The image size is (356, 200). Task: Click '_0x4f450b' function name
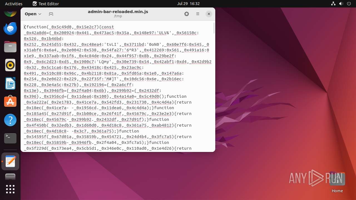click(x=35, y=125)
